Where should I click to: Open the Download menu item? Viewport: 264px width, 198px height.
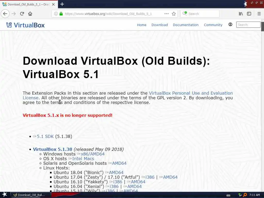coord(160,25)
